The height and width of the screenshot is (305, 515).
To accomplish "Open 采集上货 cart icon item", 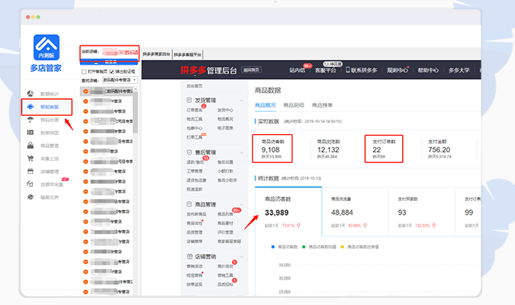I will coord(30,158).
